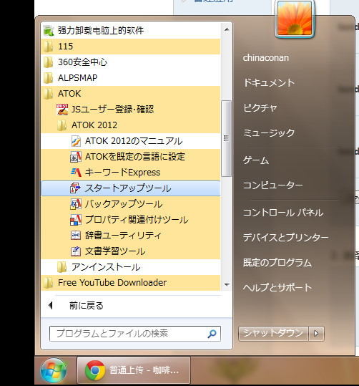Image resolution: width=359 pixels, height=386 pixels.
Task: Click the 辞書ユーティリティ icon
Action: (76, 236)
